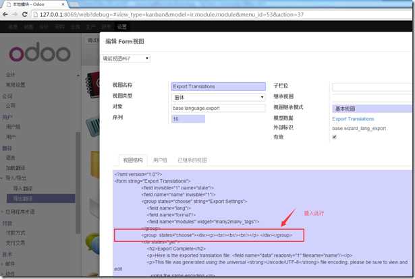The height and width of the screenshot is (279, 415).
Task: Switch to the 用户组 tab in the form
Action: pos(160,160)
